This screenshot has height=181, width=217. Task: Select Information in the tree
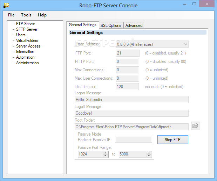coord(25,52)
